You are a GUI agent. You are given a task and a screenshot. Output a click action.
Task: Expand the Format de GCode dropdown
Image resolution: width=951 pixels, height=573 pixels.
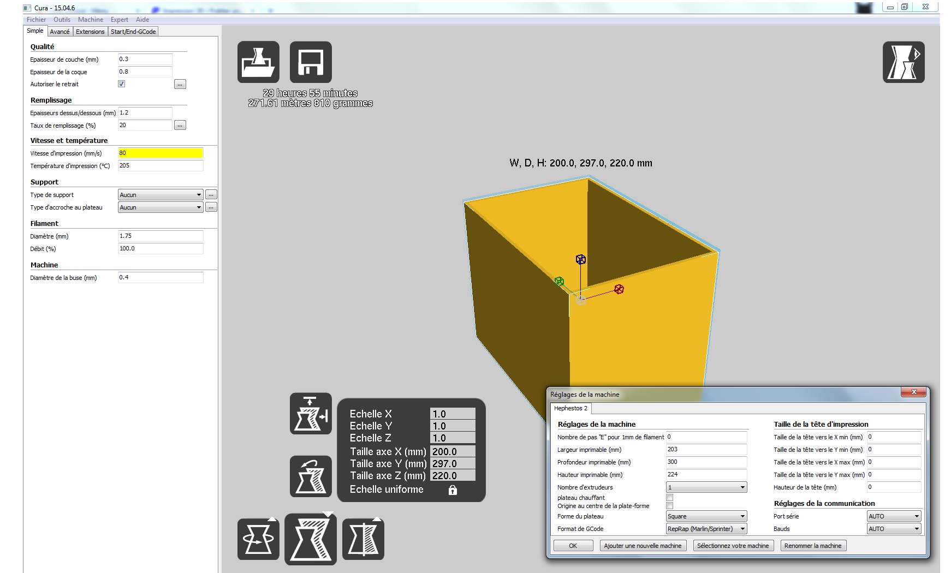[x=706, y=529]
